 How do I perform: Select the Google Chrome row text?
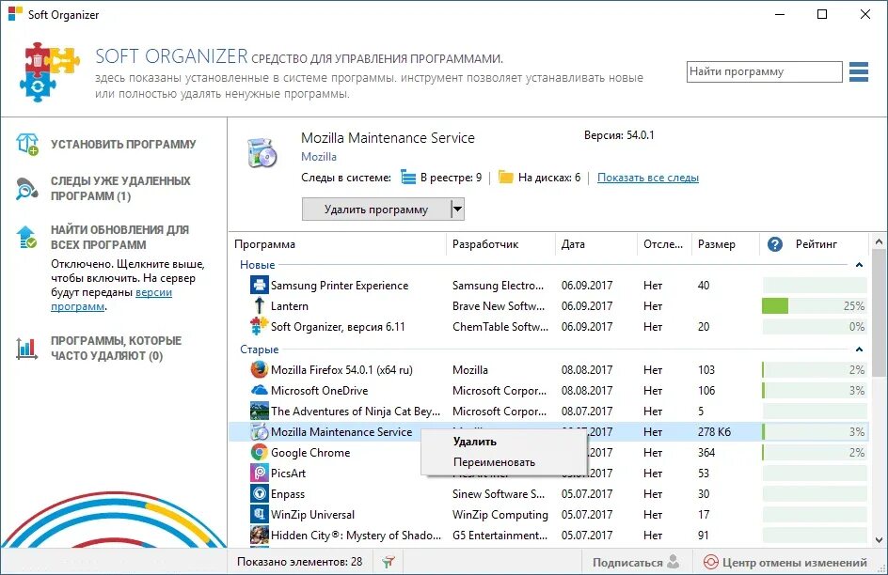pyautogui.click(x=310, y=453)
